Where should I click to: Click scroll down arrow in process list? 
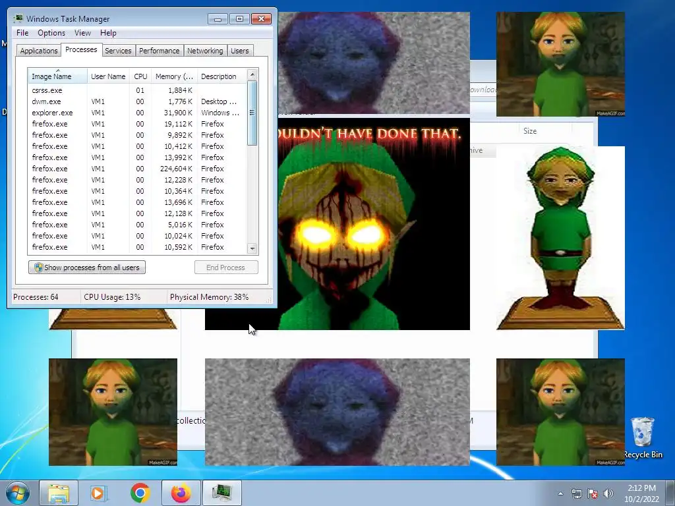[252, 248]
